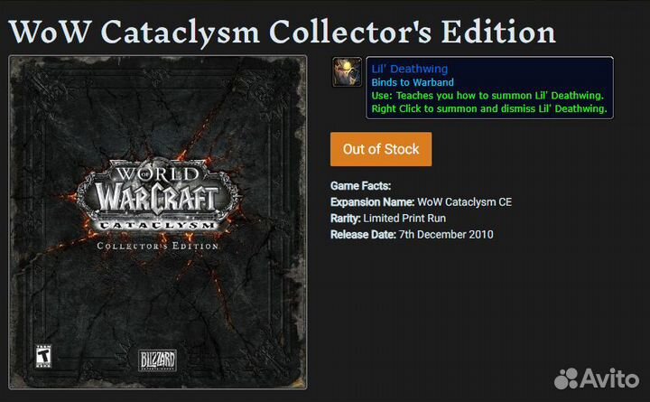Click the Avito paw logo icon
Screen dimensions: 650x402
[x=566, y=379]
